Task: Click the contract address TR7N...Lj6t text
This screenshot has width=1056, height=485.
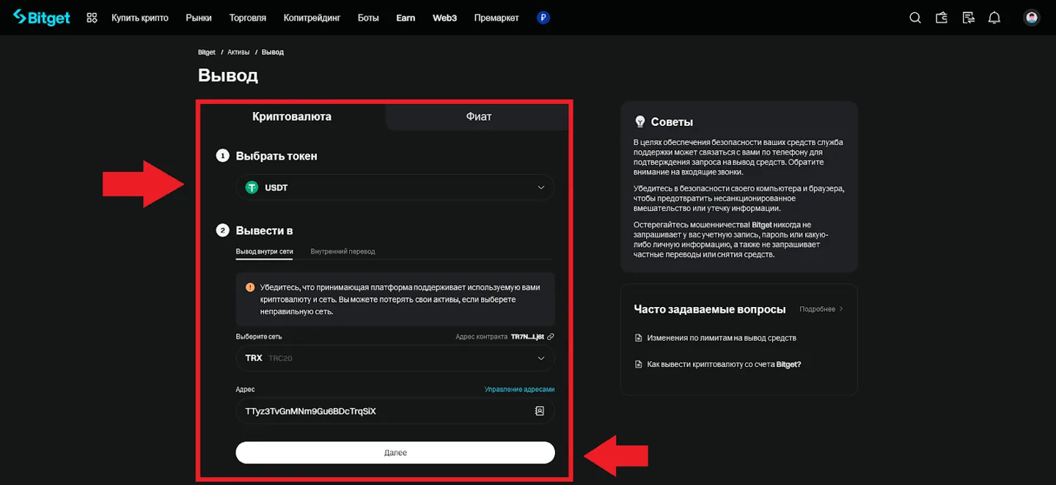Action: (527, 337)
